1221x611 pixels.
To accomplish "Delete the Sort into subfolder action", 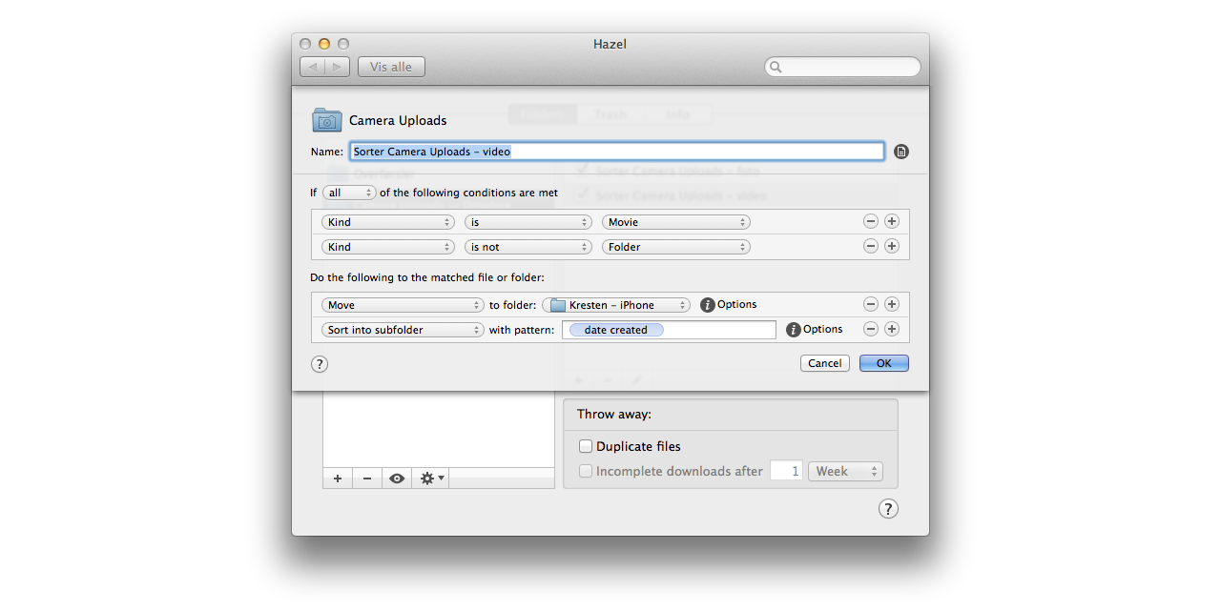I will pos(871,330).
